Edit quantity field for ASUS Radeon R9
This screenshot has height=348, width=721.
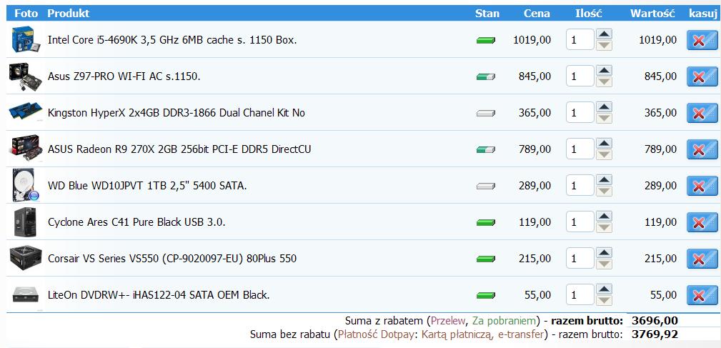580,149
